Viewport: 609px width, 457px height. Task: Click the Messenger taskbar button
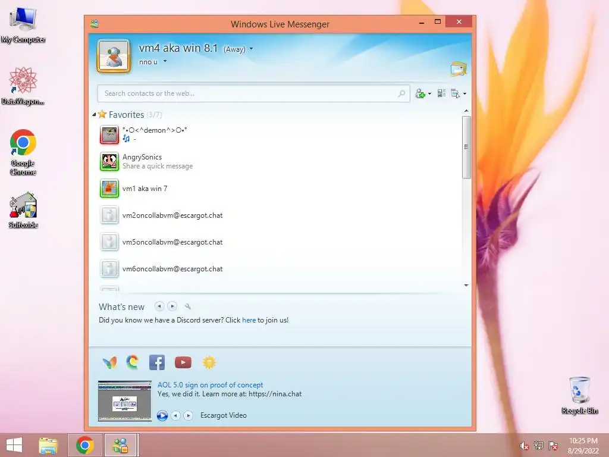tap(120, 445)
